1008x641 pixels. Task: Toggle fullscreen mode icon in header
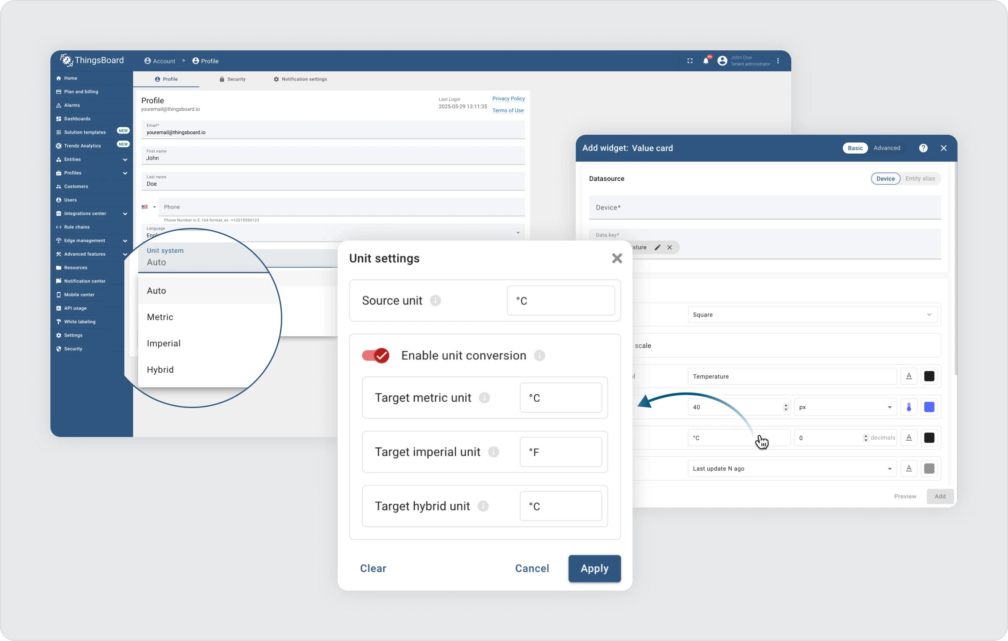point(690,61)
